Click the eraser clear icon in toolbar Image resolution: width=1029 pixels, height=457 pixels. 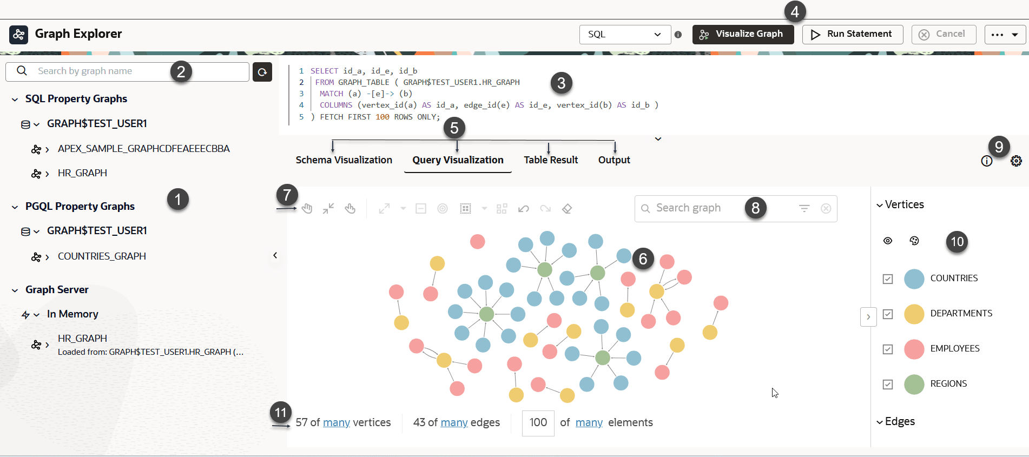point(567,209)
